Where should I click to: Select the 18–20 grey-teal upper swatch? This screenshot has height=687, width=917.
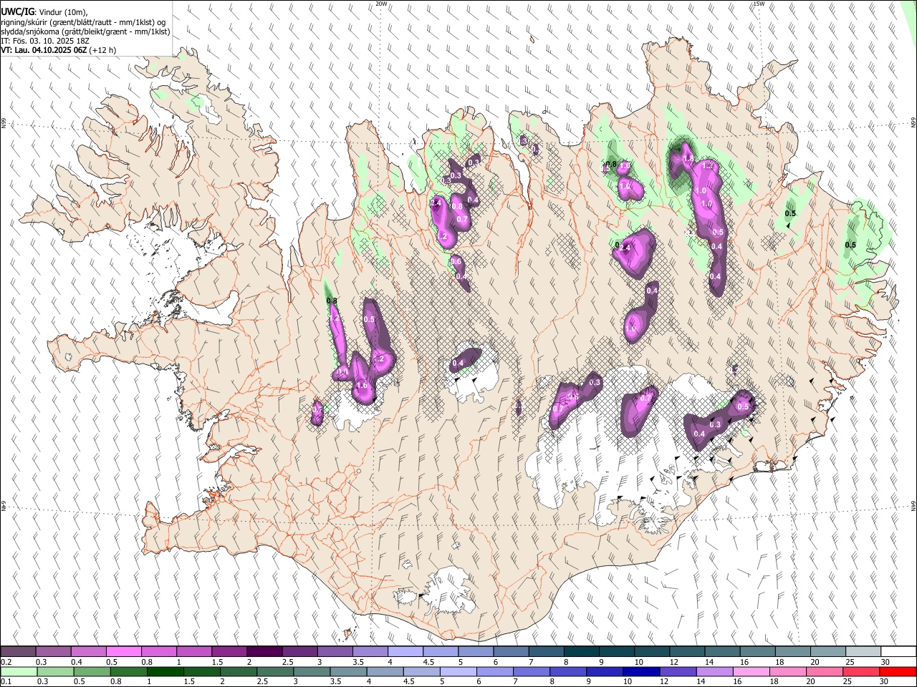pos(792,651)
